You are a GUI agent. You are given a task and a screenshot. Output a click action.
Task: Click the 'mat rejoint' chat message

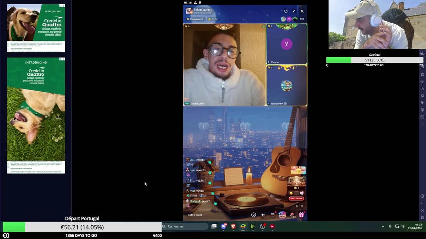[x=197, y=191]
